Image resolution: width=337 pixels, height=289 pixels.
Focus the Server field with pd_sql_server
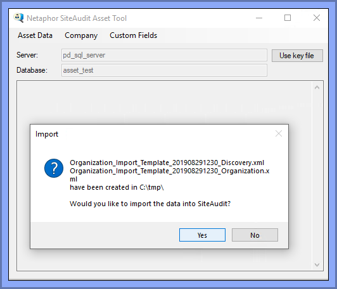pyautogui.click(x=164, y=55)
